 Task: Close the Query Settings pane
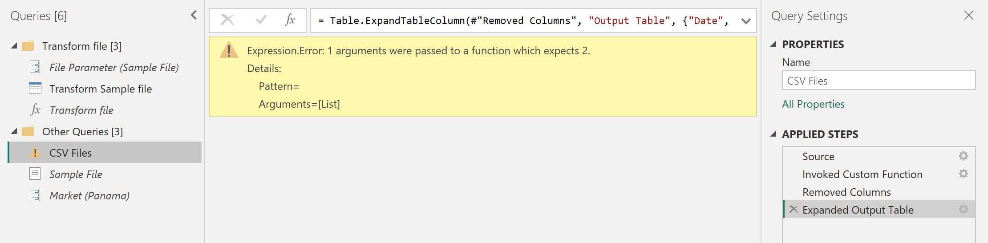(969, 16)
